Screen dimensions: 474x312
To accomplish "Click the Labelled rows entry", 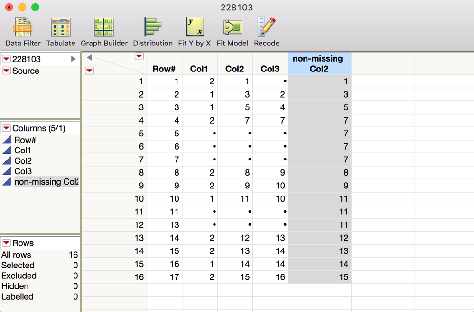I will click(x=39, y=296).
